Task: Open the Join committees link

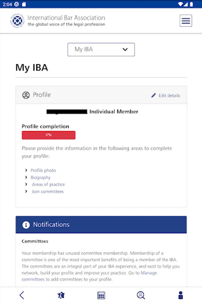Action: (x=47, y=192)
